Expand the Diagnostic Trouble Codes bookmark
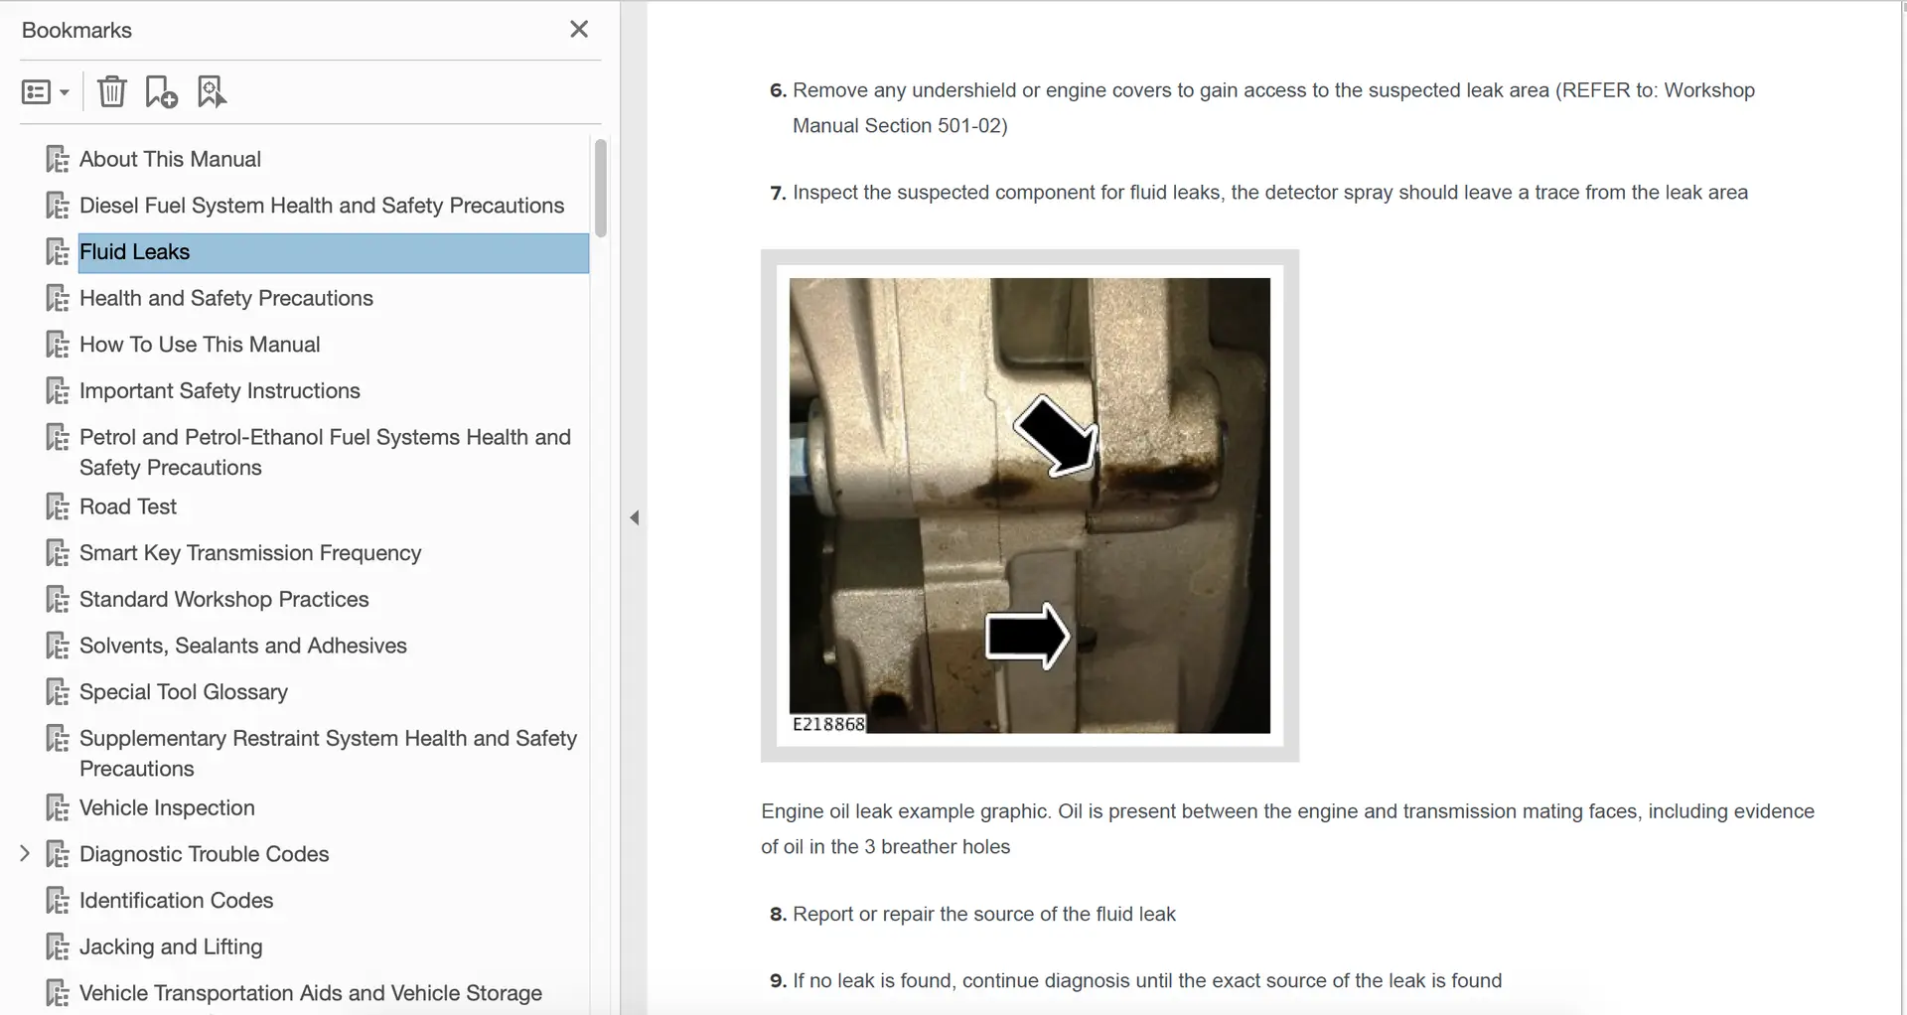The image size is (1907, 1015). [x=25, y=853]
